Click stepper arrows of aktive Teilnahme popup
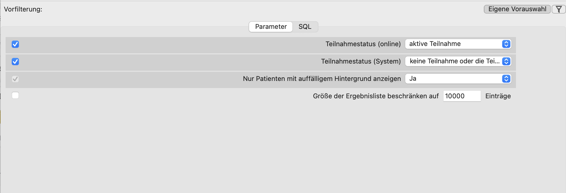 coord(506,44)
